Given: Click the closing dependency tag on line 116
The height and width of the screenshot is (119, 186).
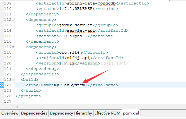Looking at the screenshot, I should pyautogui.click(x=42, y=41).
